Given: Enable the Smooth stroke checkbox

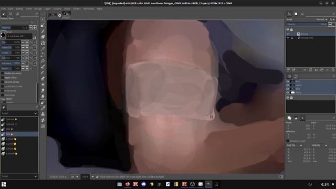Looking at the screenshot, I should point(3,82).
